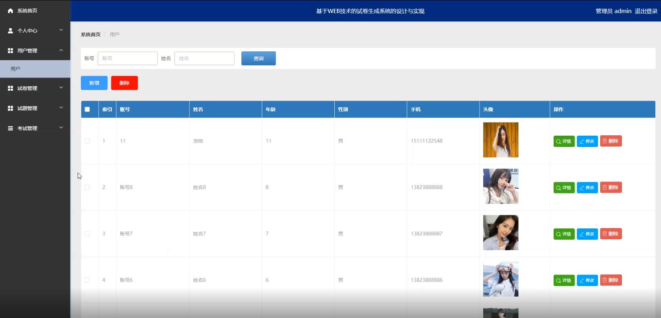Click the grid icon beside 试卷管理
Screen dimensions: 661x318
10,88
